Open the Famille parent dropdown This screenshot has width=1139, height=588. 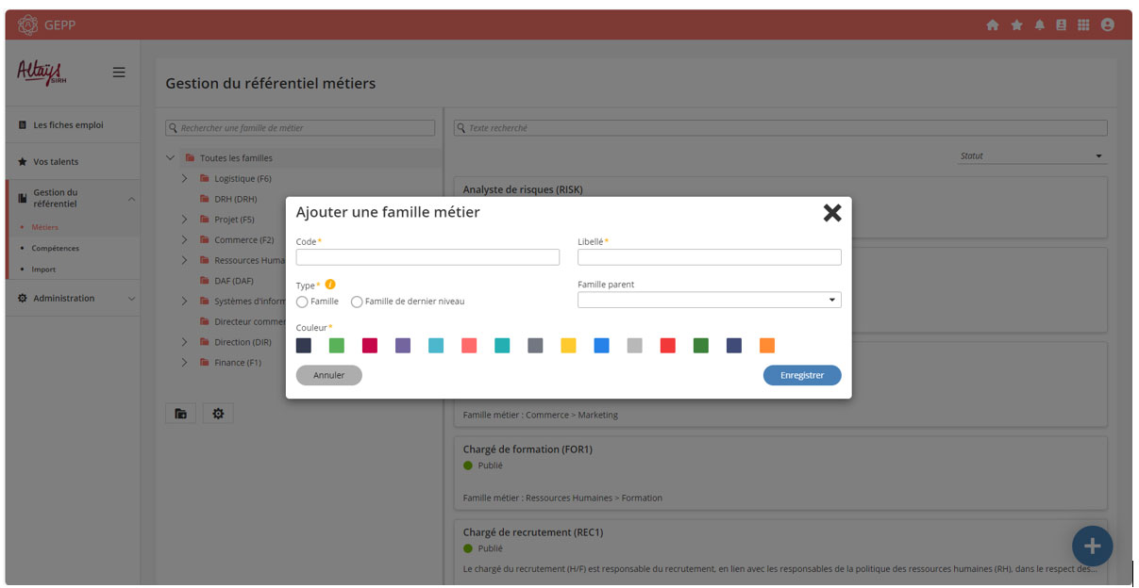[x=709, y=301]
